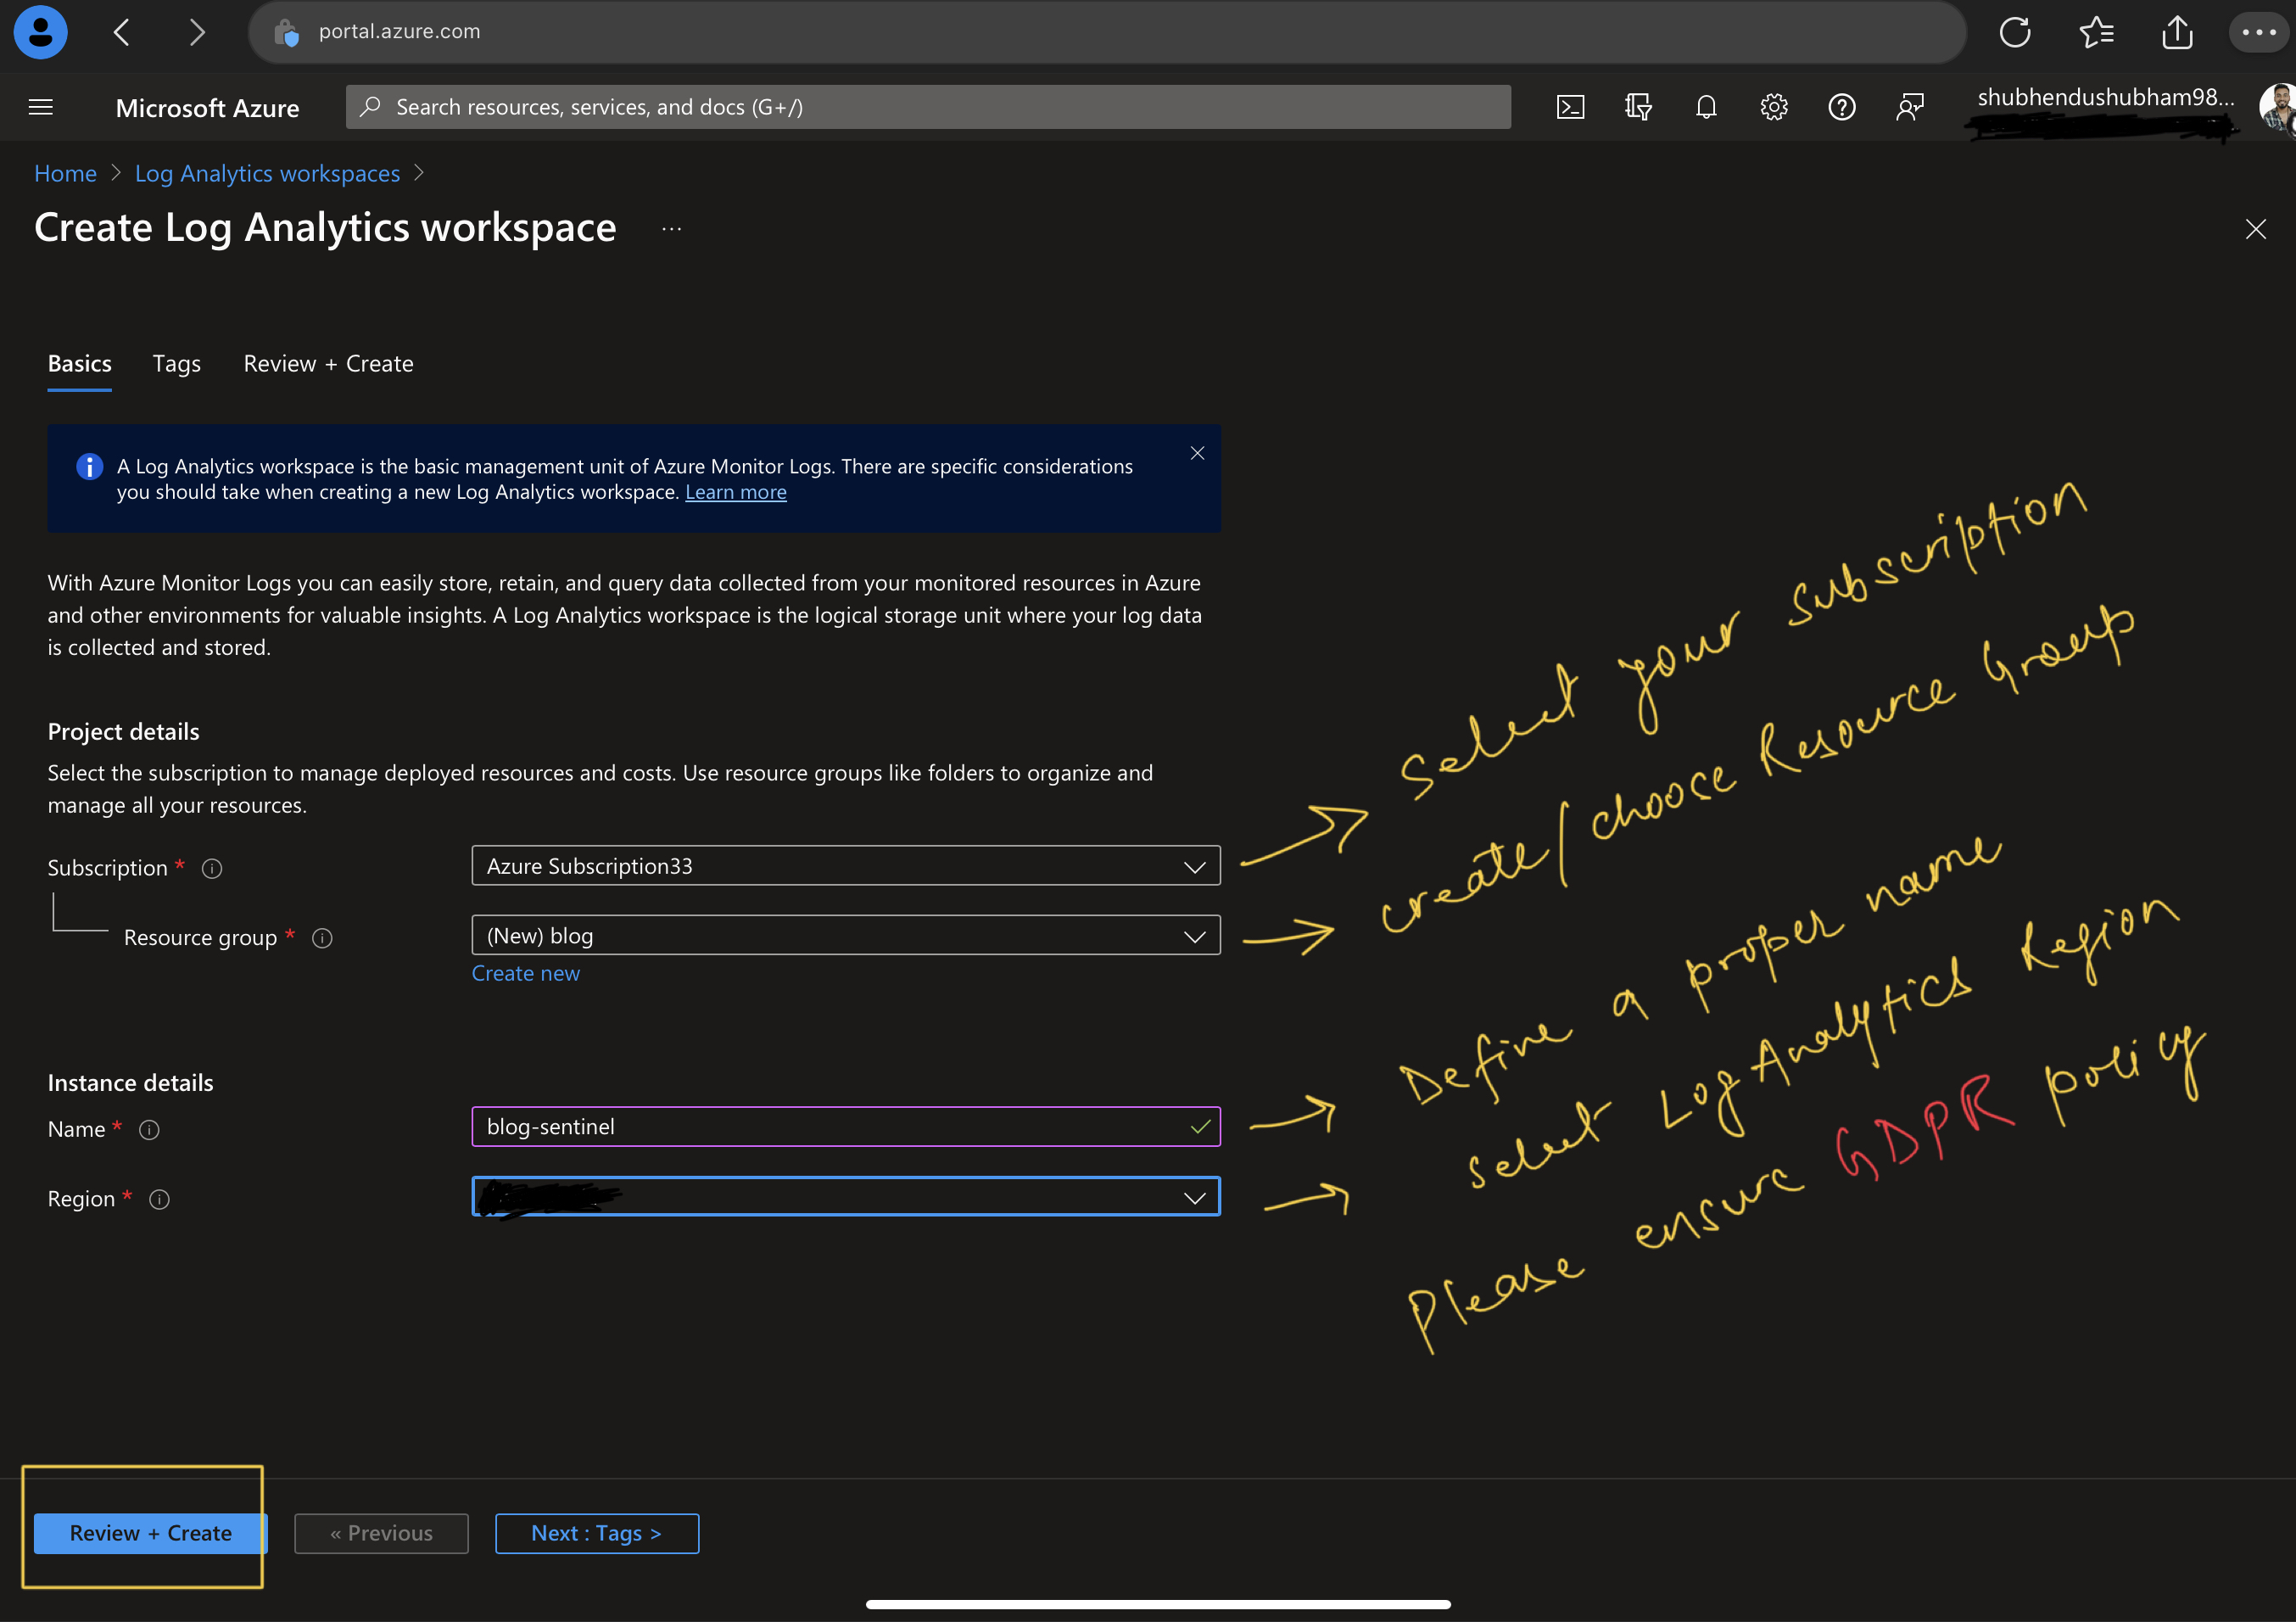Screen dimensions: 2296x1622
Task: Follow the Learn more link
Action: [x=735, y=492]
